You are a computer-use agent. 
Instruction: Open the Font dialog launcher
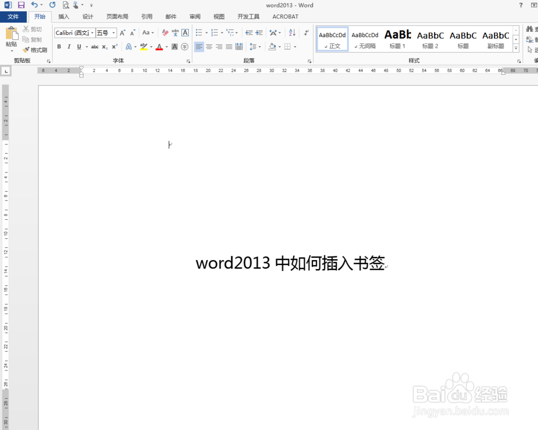click(x=188, y=61)
